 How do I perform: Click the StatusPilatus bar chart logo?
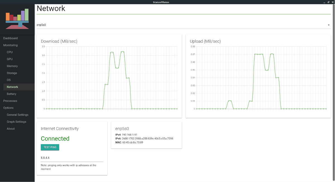pyautogui.click(x=17, y=19)
